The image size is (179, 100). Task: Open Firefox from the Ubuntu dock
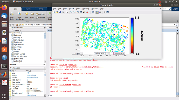(x=4, y=7)
